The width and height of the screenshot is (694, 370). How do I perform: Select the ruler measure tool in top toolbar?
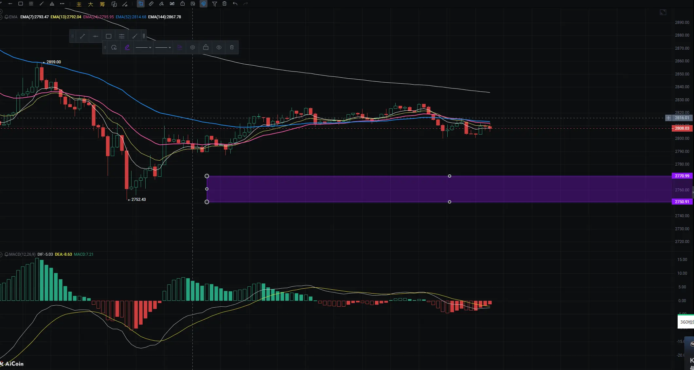click(x=151, y=4)
